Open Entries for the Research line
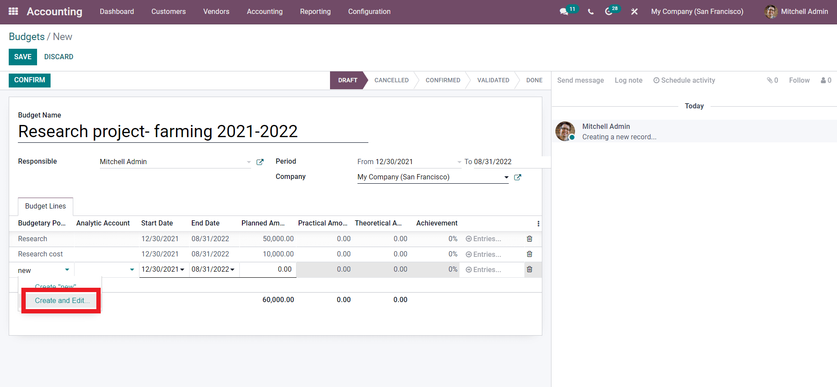The width and height of the screenshot is (837, 387). pos(483,239)
